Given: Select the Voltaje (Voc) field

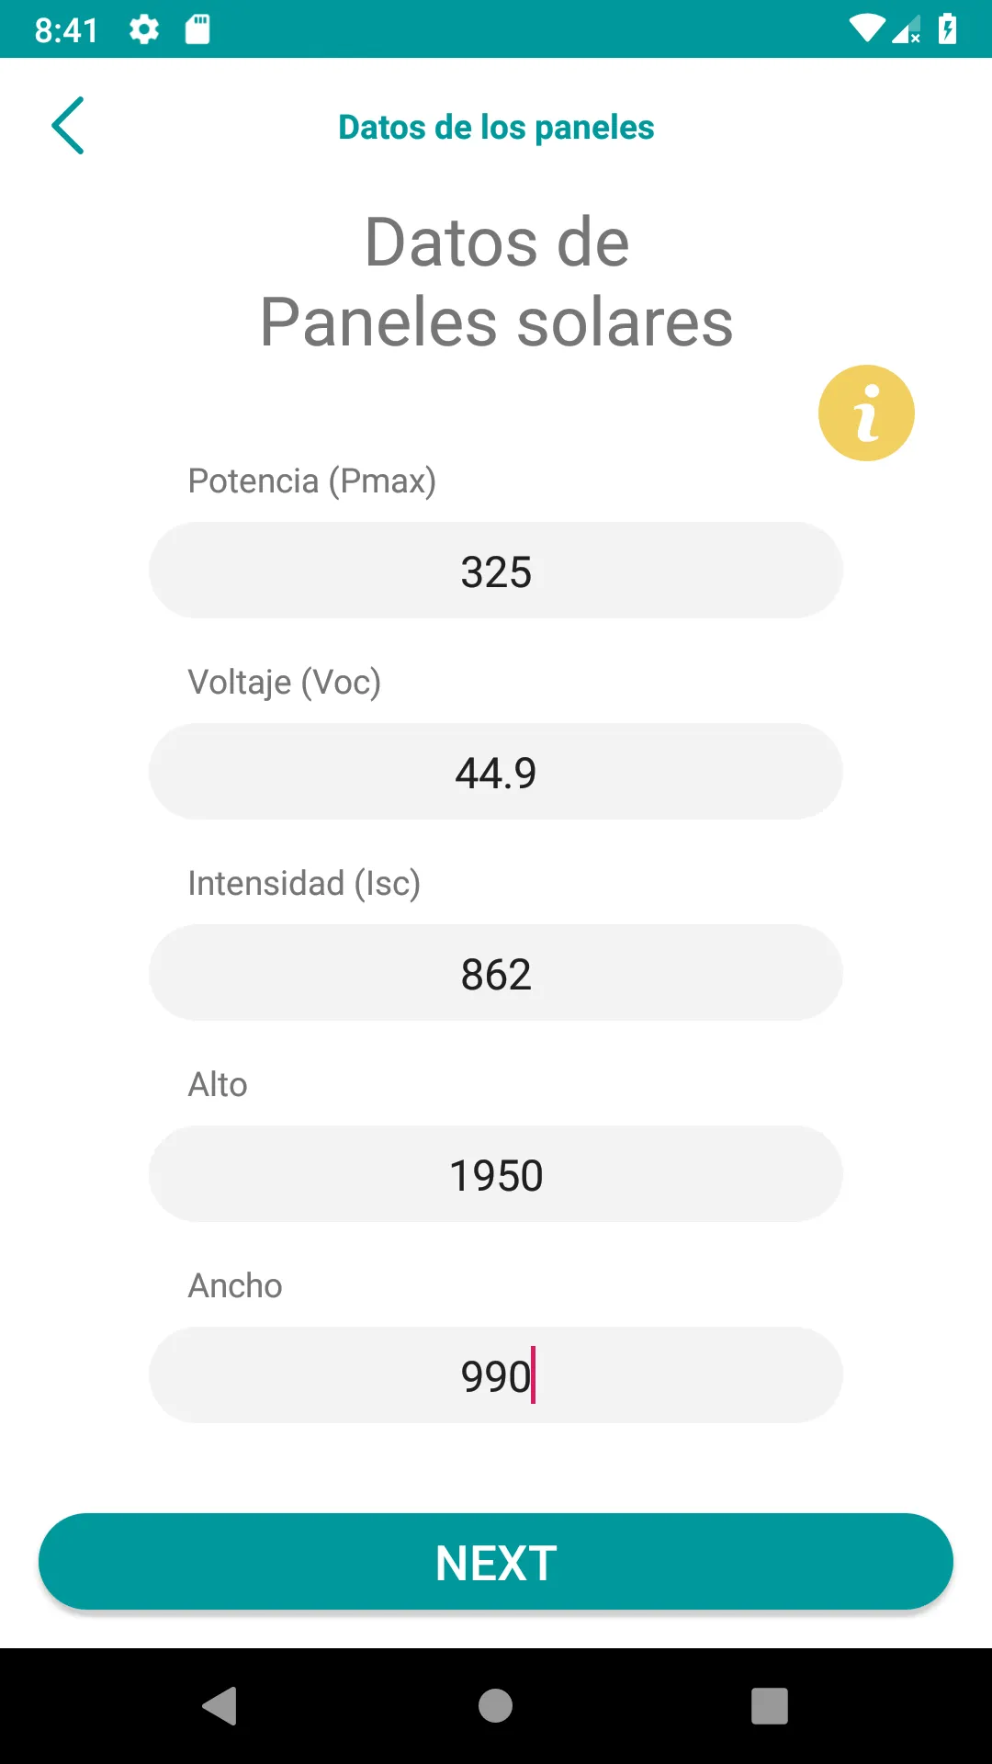Looking at the screenshot, I should coord(496,772).
